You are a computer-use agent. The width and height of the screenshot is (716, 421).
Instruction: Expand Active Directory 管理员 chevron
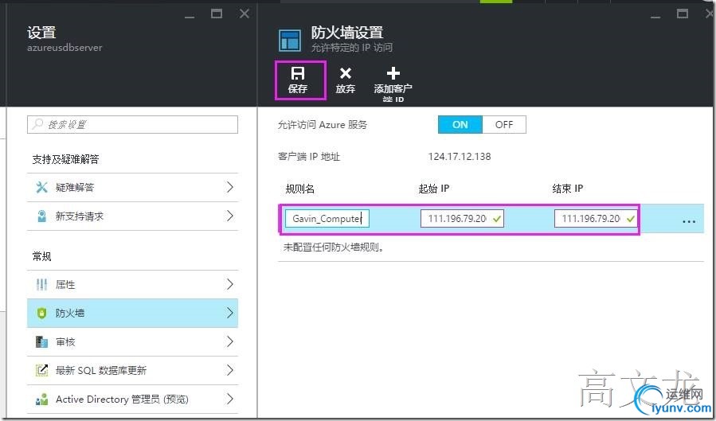pyautogui.click(x=230, y=399)
